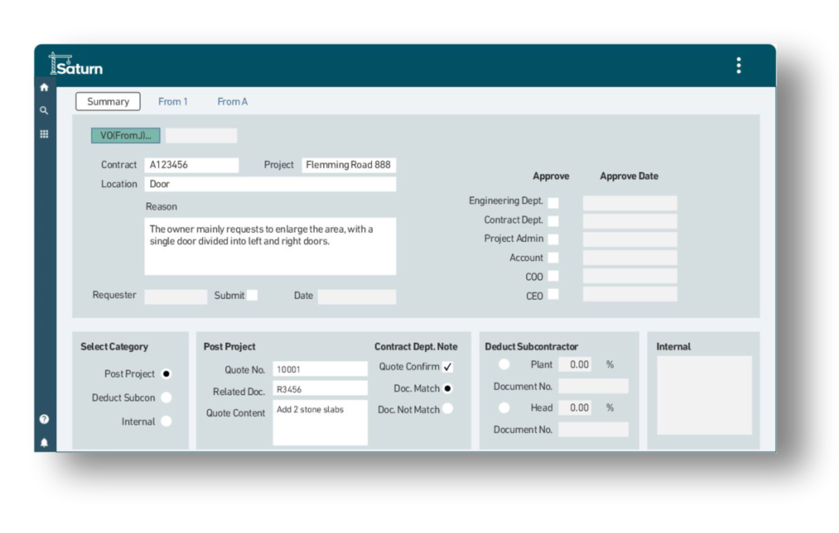Tick the Submit checkbox

coord(252,295)
